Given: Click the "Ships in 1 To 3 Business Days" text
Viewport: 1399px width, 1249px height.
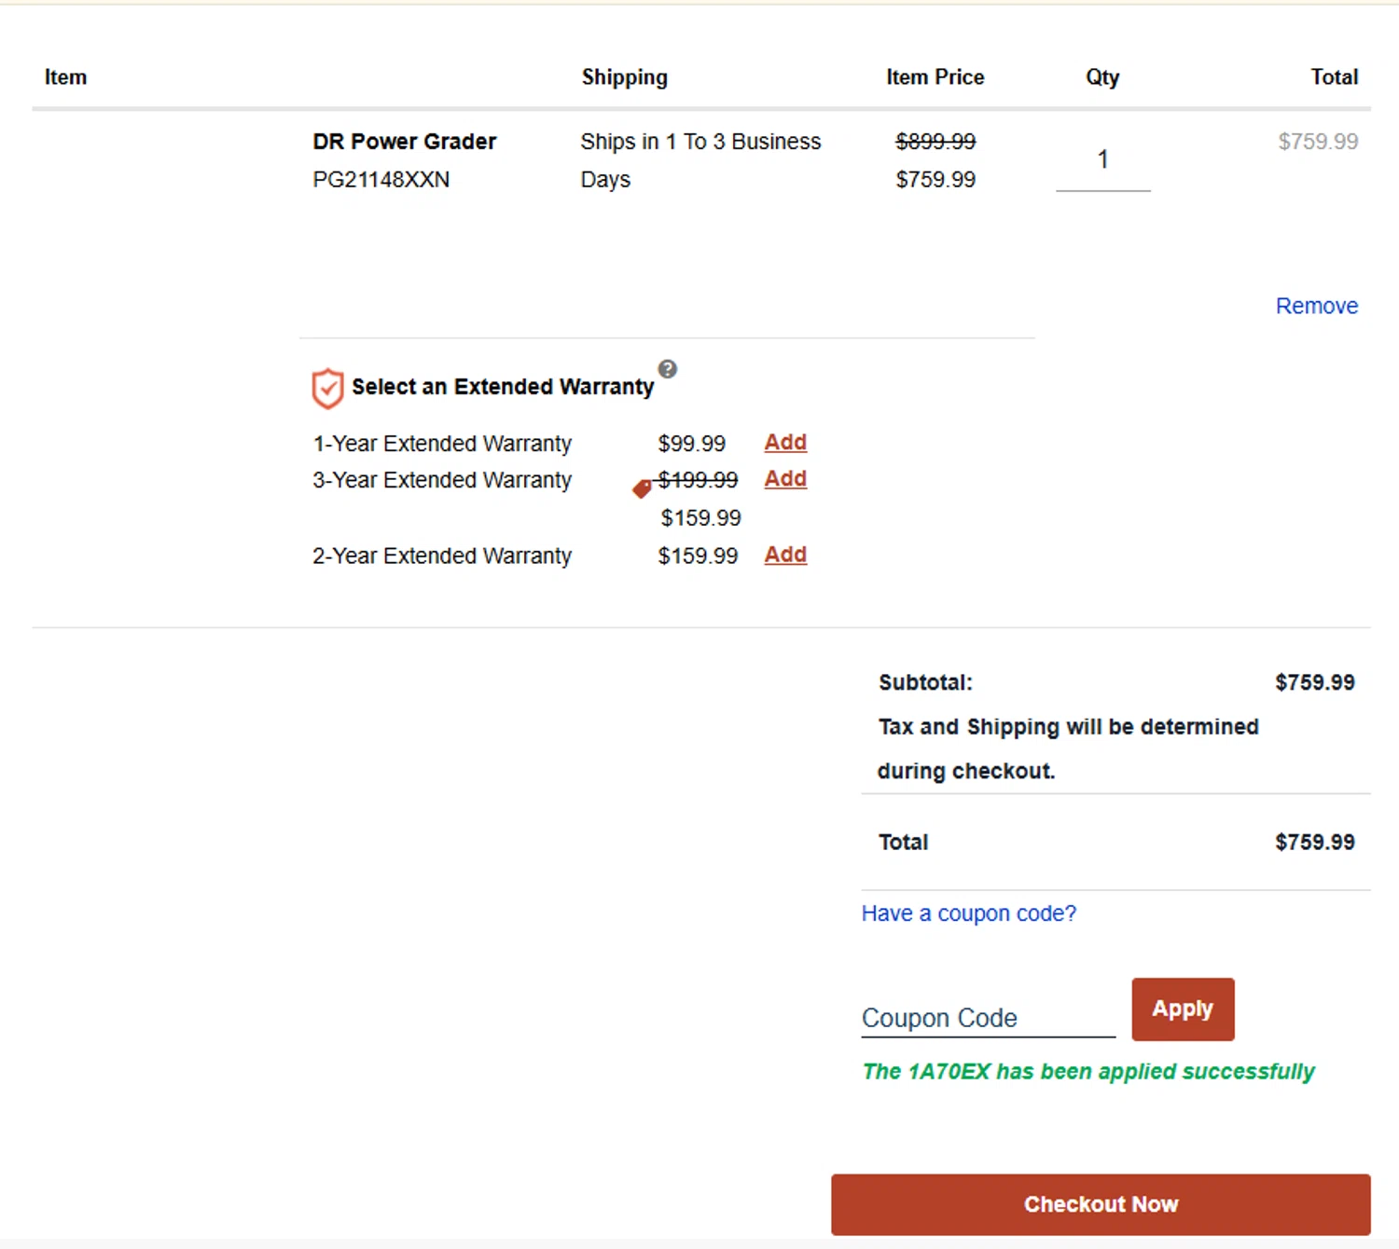Looking at the screenshot, I should (700, 160).
